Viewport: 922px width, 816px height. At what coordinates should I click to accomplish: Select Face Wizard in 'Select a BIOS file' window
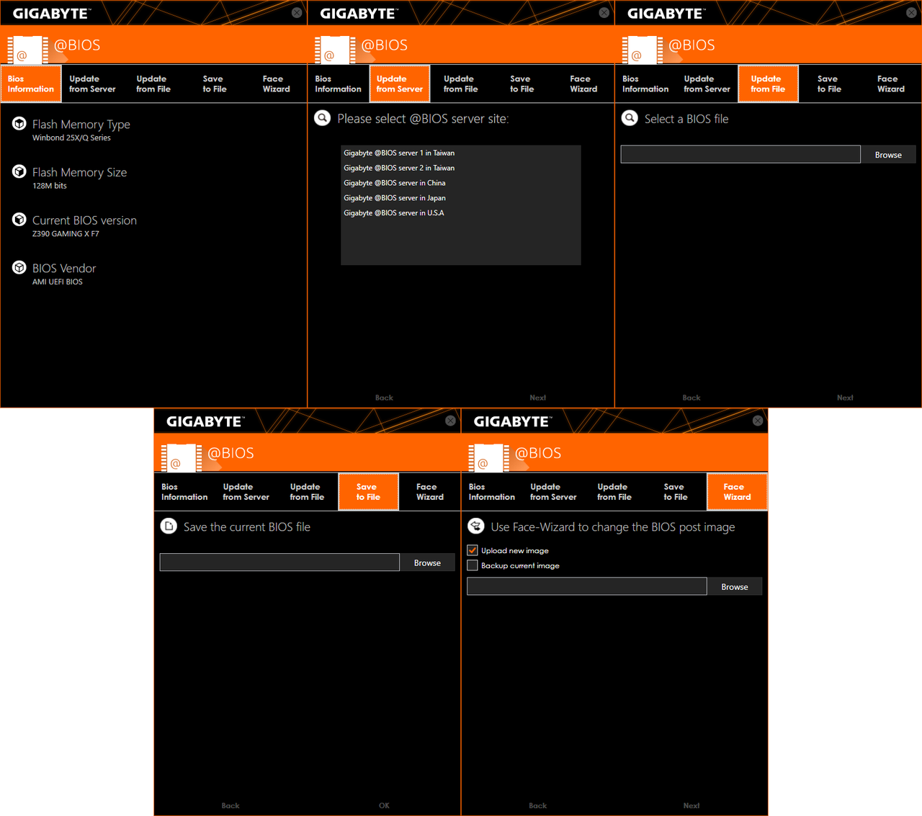pyautogui.click(x=891, y=84)
